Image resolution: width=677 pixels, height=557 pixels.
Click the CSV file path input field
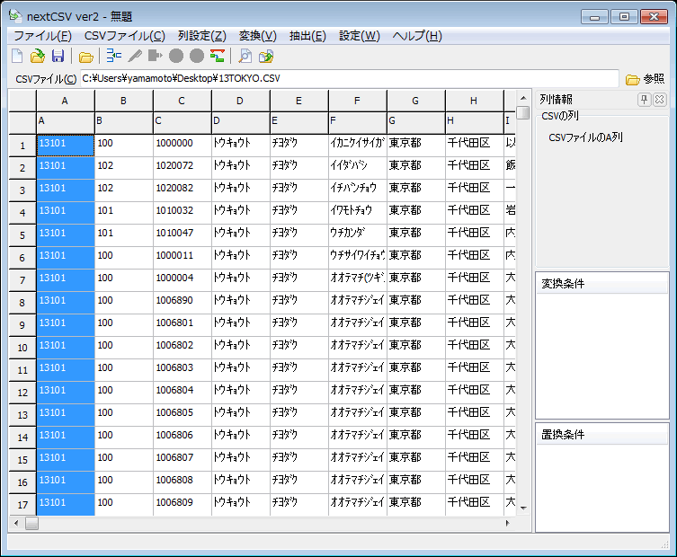pos(349,79)
